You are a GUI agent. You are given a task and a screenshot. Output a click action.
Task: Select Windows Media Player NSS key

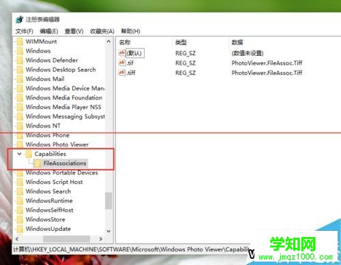(63, 107)
